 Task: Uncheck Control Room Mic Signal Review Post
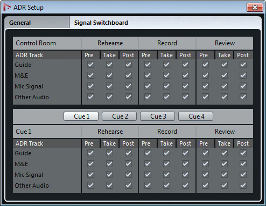click(243, 86)
